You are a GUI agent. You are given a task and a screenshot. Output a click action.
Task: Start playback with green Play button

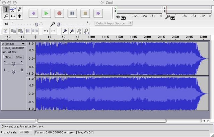click(47, 13)
